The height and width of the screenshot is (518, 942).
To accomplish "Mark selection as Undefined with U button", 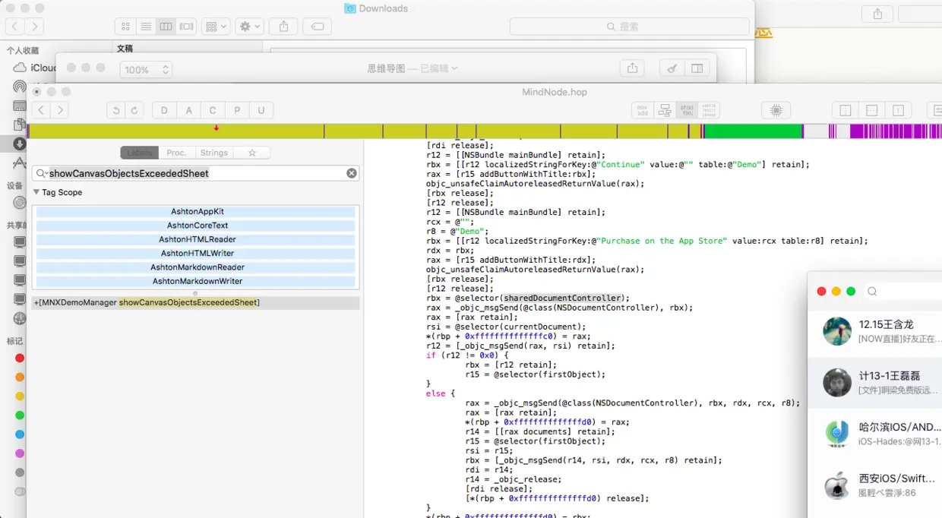I will [x=261, y=110].
